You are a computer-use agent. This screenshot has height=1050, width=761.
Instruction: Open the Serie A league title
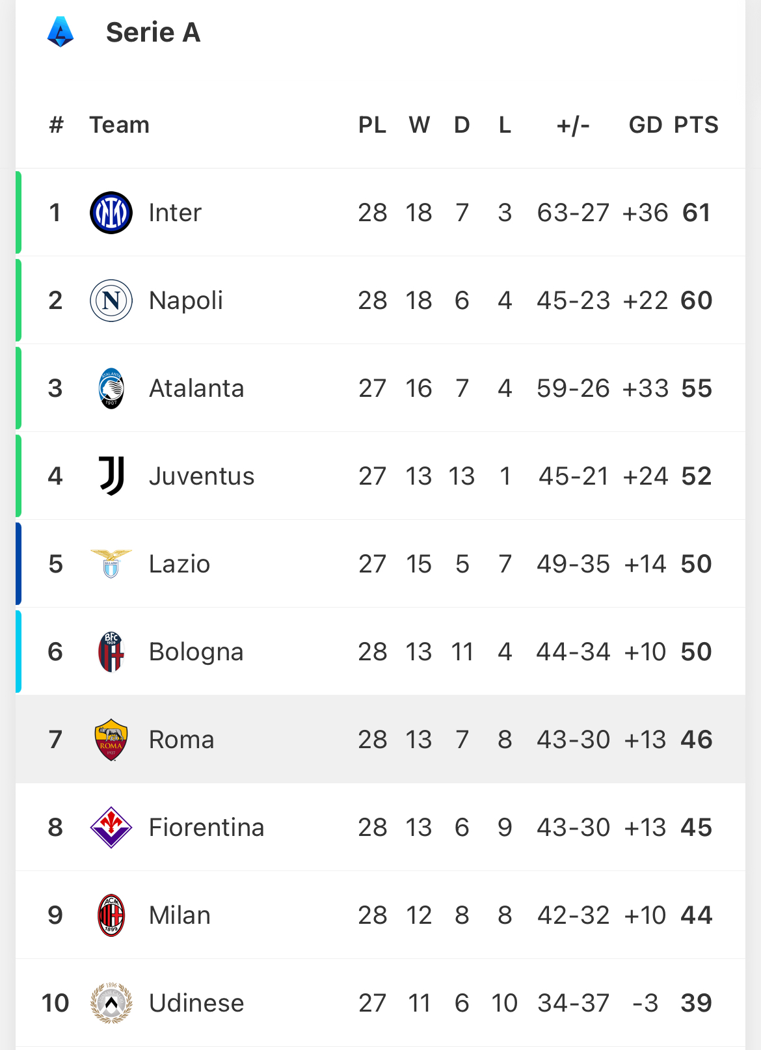154,32
